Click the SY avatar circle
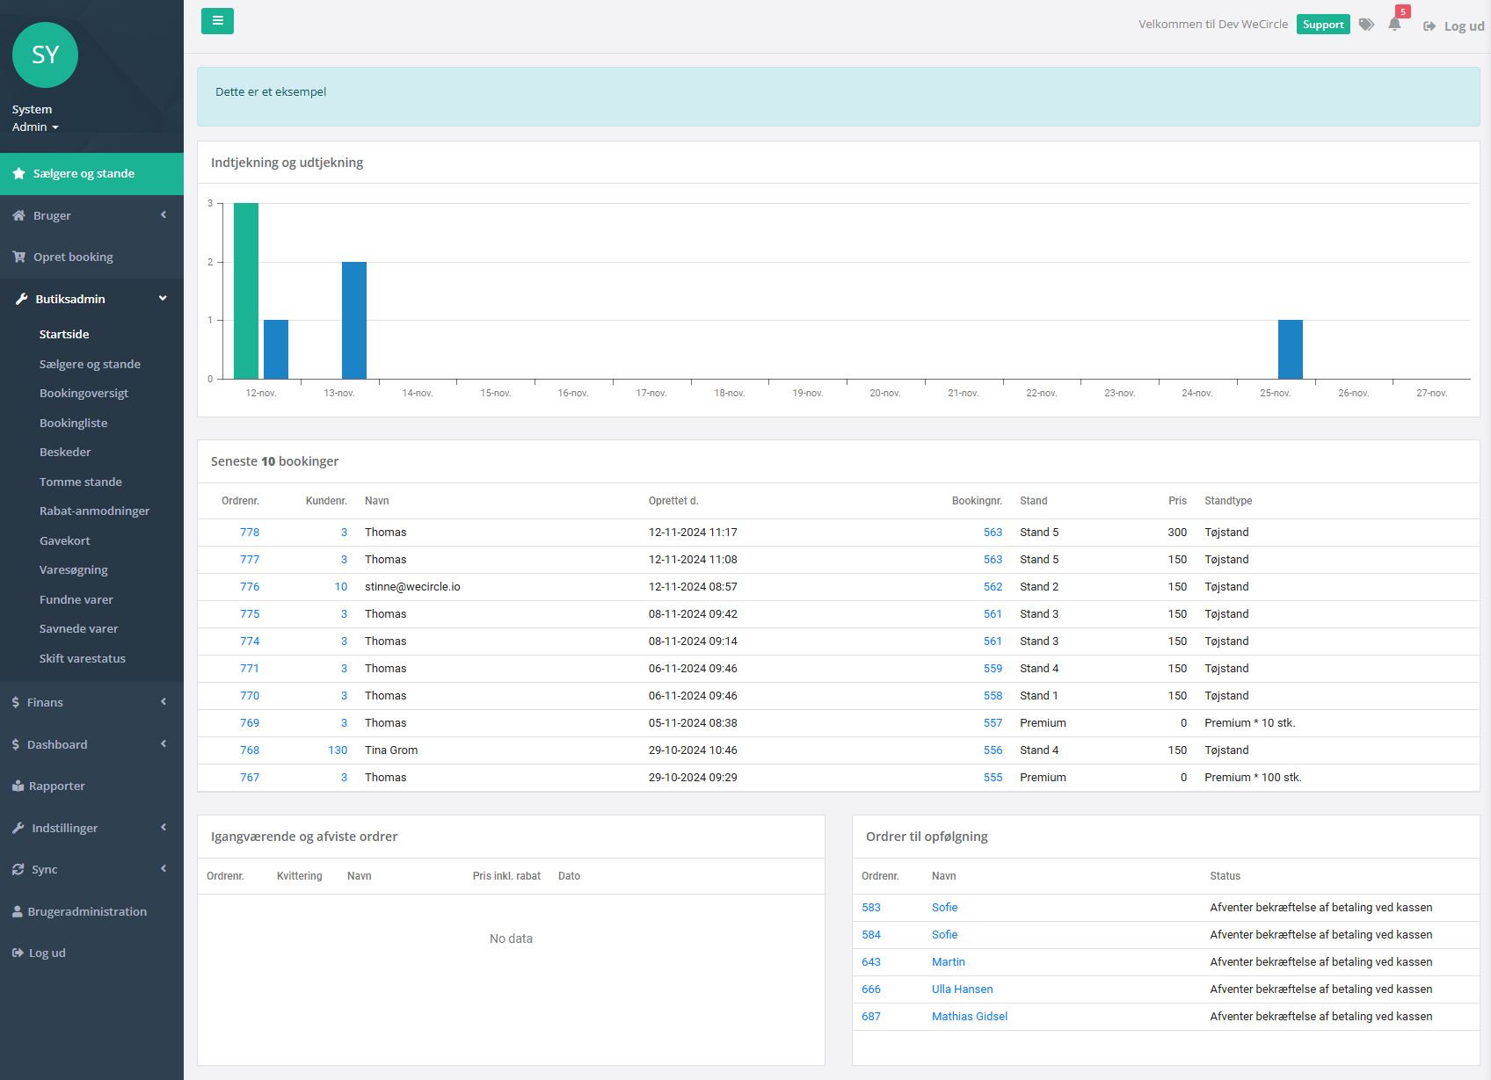 pyautogui.click(x=46, y=55)
